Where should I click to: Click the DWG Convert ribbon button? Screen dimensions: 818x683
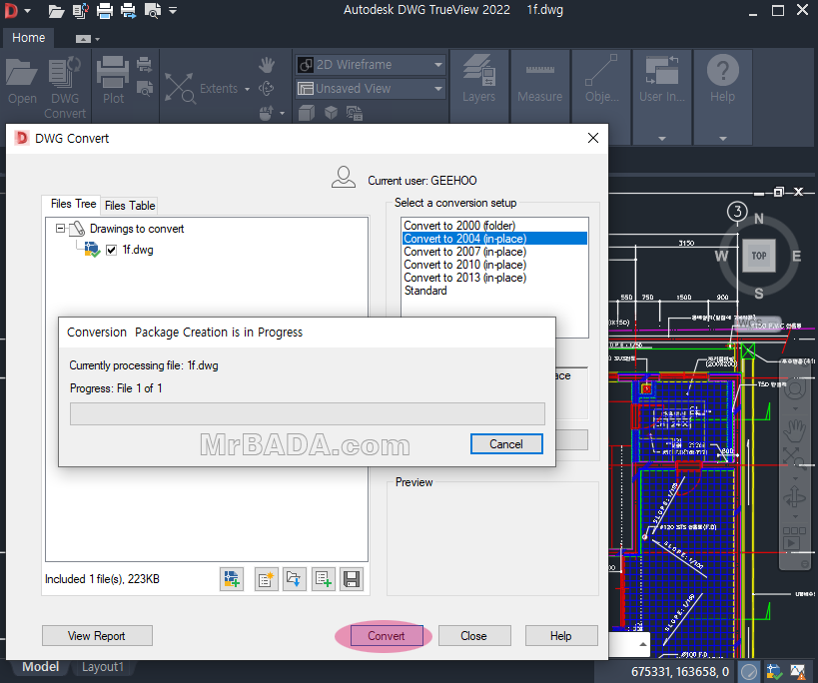pyautogui.click(x=65, y=87)
